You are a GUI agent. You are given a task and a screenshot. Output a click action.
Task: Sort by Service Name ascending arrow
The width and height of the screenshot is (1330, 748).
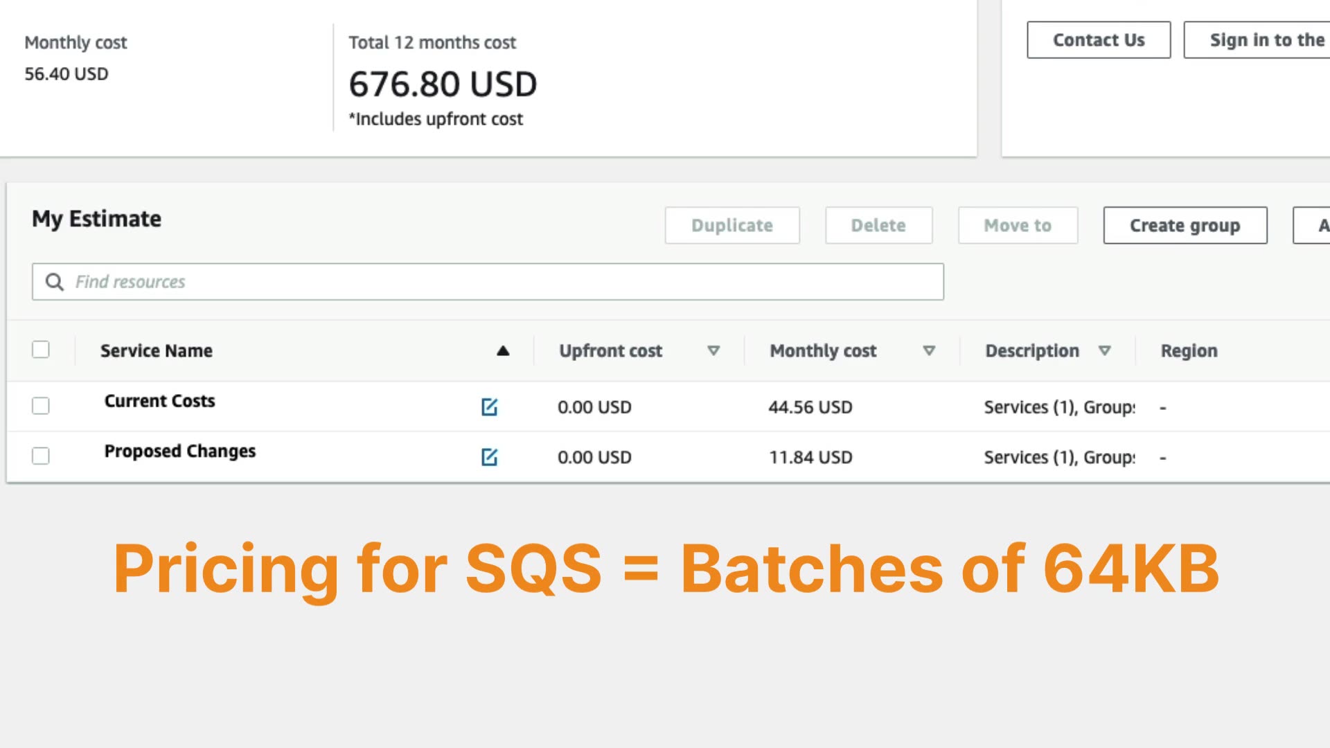503,351
